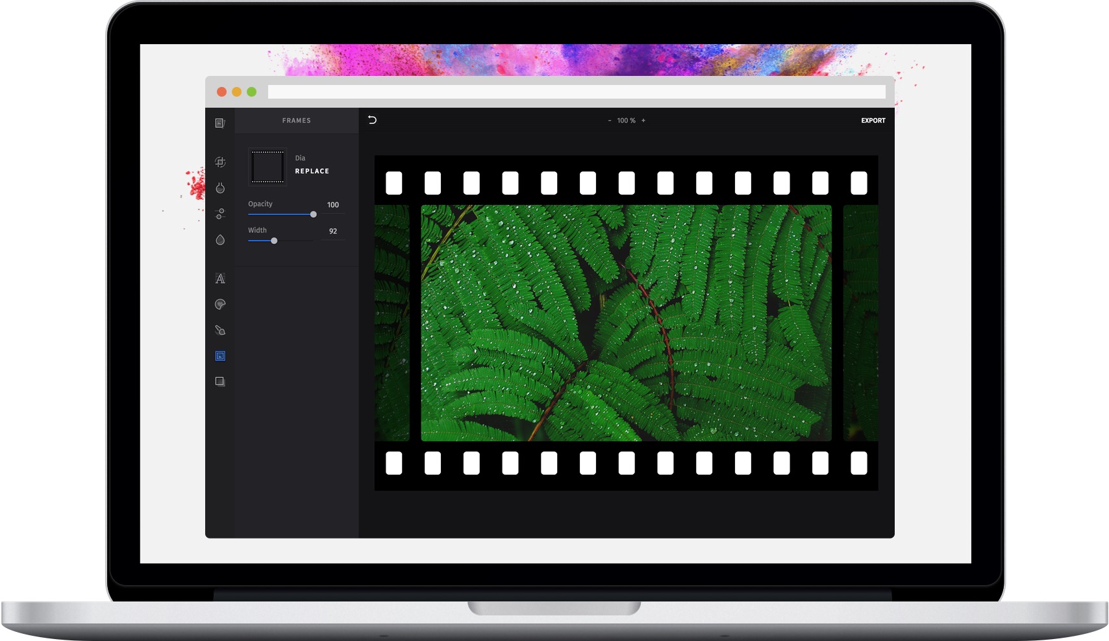Click the Width value field showing 92
Image resolution: width=1109 pixels, height=641 pixels.
coord(333,232)
